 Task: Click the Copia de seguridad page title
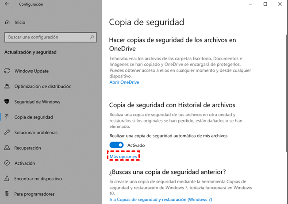pyautogui.click(x=146, y=22)
